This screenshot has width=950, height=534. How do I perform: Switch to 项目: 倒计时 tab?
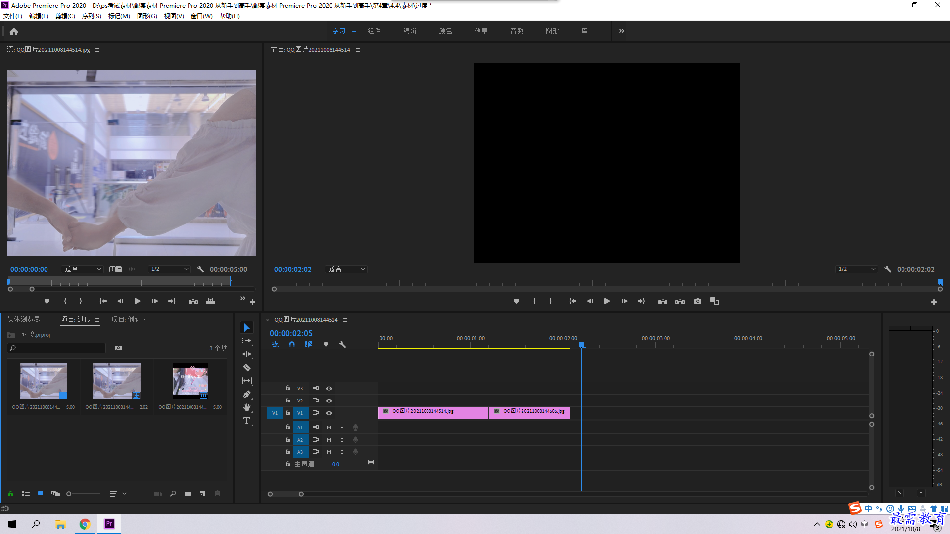coord(129,320)
